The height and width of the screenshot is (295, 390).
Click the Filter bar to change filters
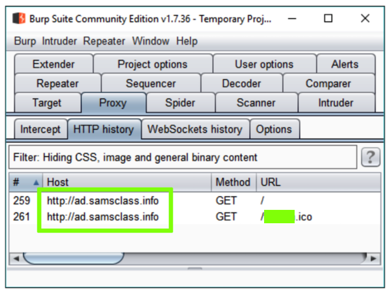182,157
